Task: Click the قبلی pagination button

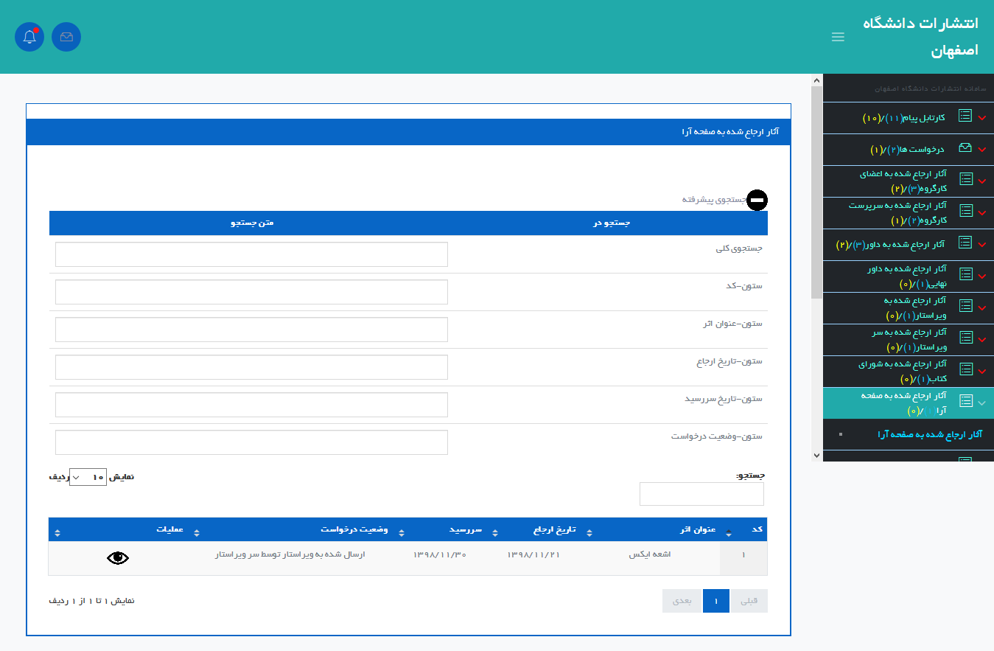Action: pyautogui.click(x=749, y=601)
